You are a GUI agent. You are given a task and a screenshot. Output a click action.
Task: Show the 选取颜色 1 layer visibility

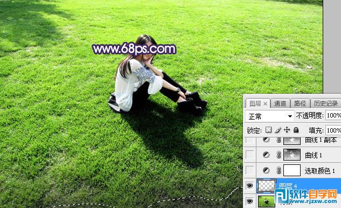tap(249, 170)
